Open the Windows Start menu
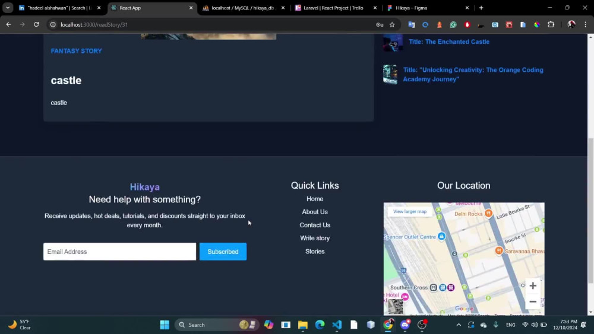 pos(165,325)
